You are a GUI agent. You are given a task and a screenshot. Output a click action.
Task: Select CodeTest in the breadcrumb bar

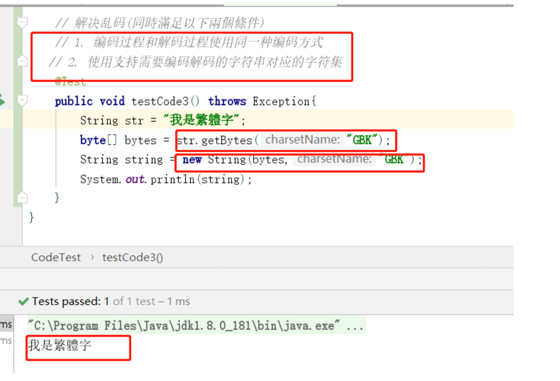pos(56,257)
